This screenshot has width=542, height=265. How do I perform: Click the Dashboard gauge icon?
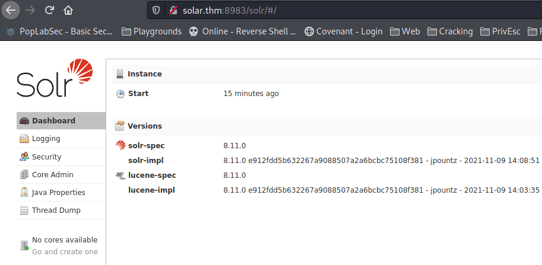[x=24, y=121]
